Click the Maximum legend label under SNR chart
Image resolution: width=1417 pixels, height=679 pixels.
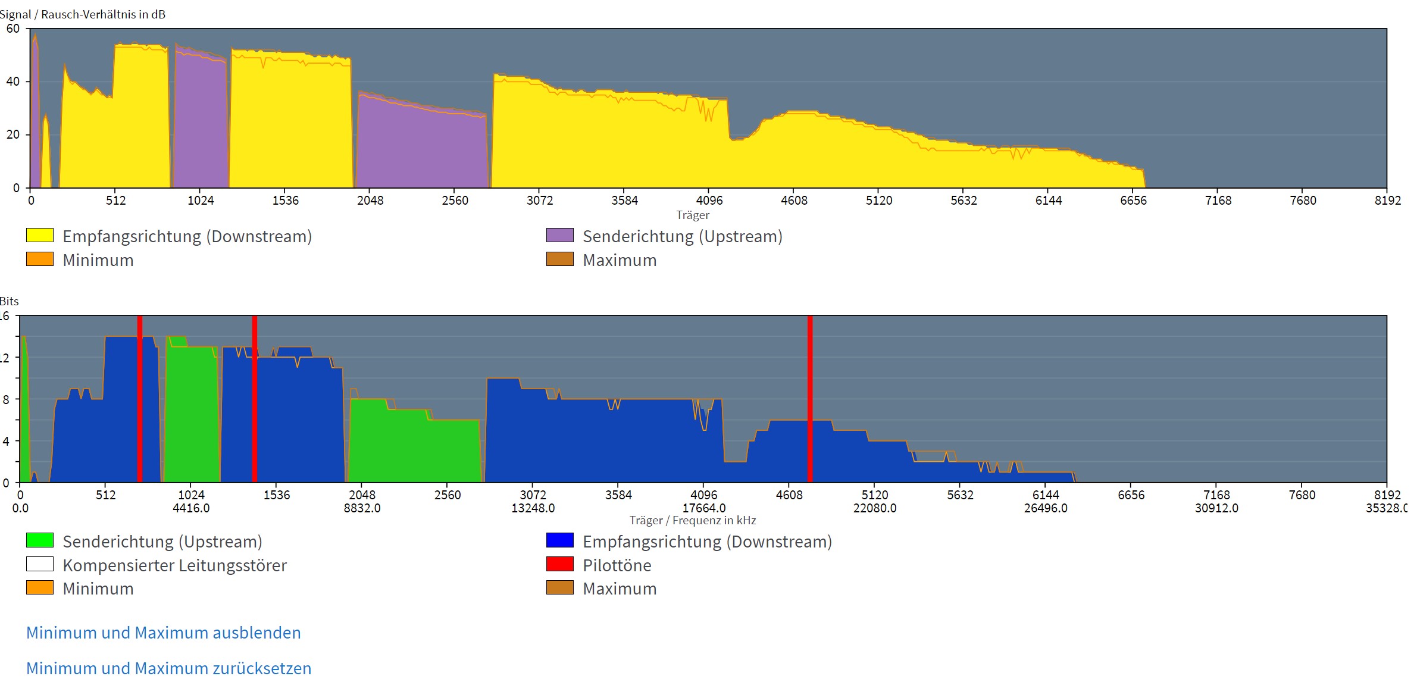[620, 261]
